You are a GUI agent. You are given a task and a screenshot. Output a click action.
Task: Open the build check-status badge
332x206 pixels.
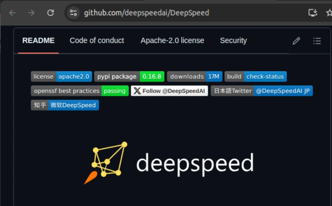coord(255,76)
